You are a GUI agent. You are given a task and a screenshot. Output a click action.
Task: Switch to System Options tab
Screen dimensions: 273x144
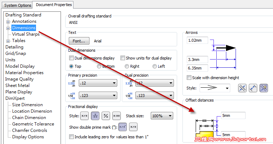click(17, 5)
